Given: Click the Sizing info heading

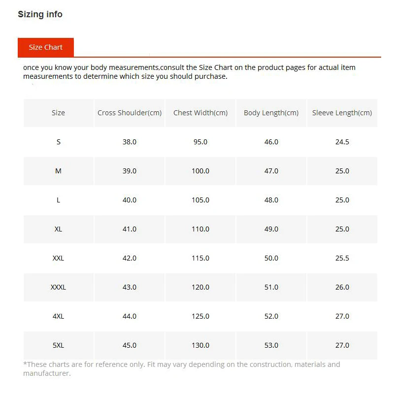Looking at the screenshot, I should click(40, 14).
